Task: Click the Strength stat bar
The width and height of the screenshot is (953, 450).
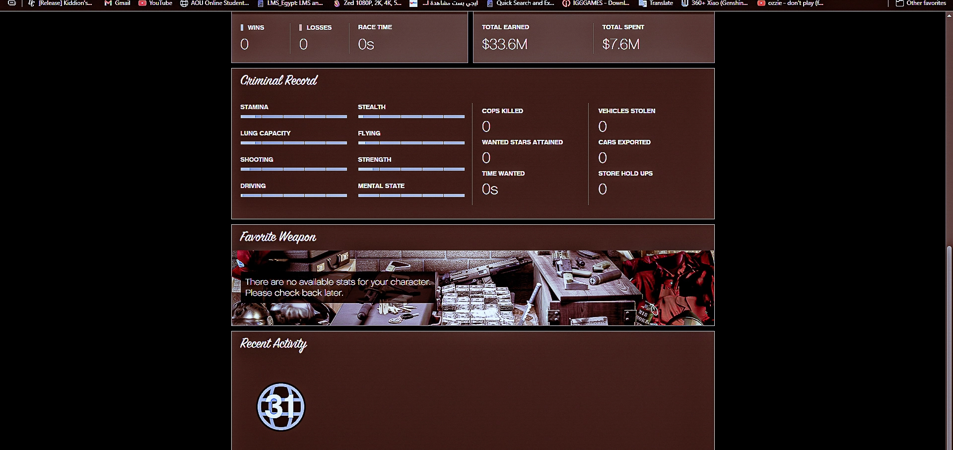Action: 411,169
